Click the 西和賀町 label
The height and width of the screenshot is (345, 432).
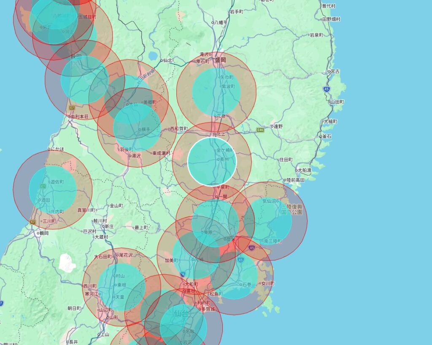(x=178, y=129)
